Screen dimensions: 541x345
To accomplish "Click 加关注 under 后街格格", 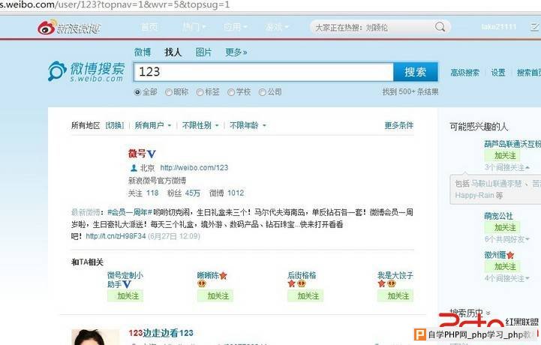I will tap(305, 295).
